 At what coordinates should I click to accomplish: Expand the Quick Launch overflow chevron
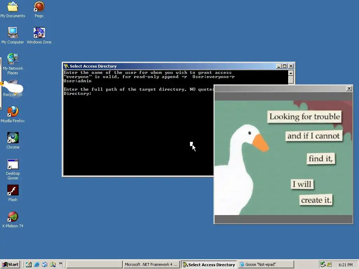tap(60, 263)
